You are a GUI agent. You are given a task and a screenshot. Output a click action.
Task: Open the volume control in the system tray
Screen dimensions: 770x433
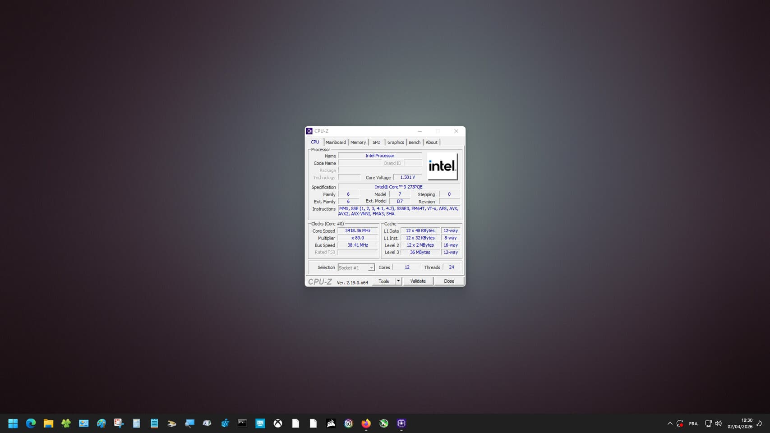[718, 423]
